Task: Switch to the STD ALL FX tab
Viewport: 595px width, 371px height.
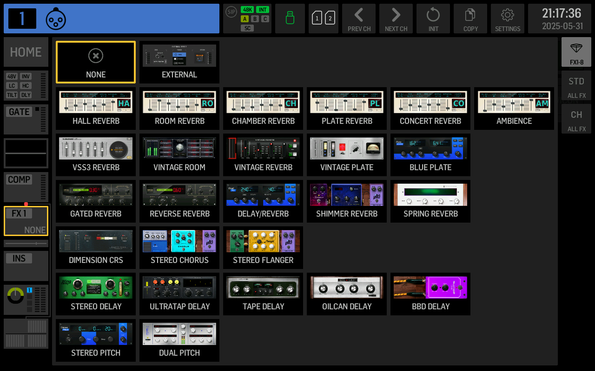Action: [x=576, y=85]
